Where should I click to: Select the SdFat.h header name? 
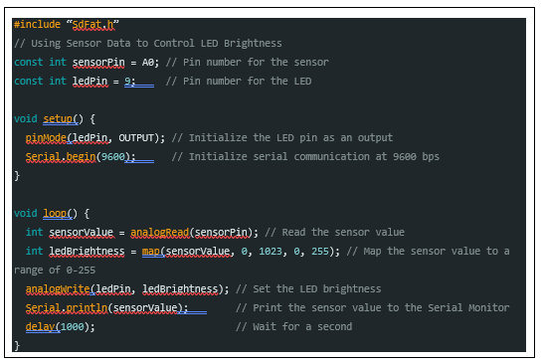(92, 25)
